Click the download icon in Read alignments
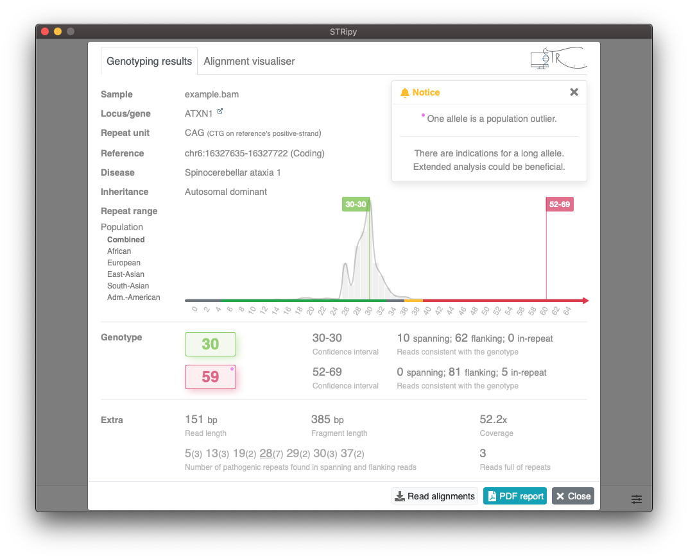 pyautogui.click(x=400, y=496)
